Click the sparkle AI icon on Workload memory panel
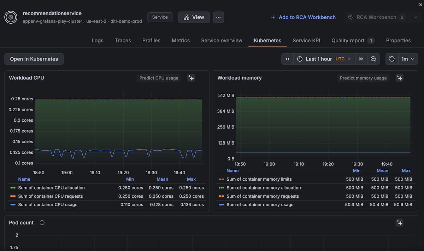This screenshot has width=424, height=251. point(399,78)
